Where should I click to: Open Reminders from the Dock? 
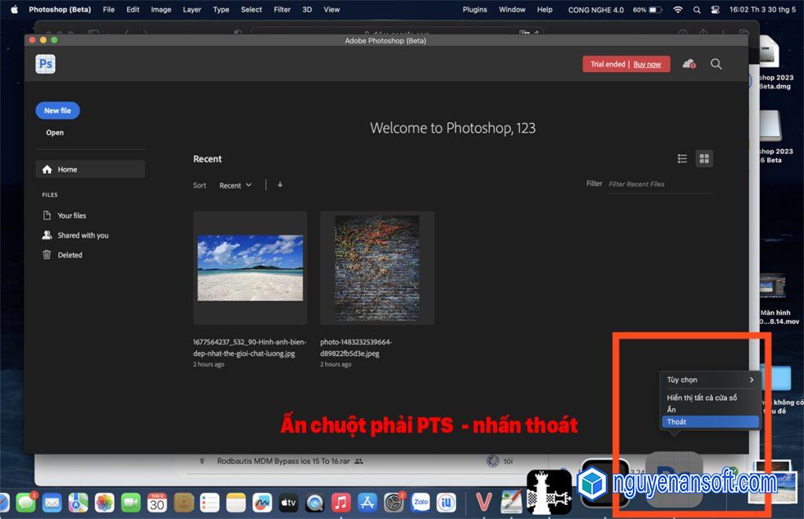click(x=210, y=503)
